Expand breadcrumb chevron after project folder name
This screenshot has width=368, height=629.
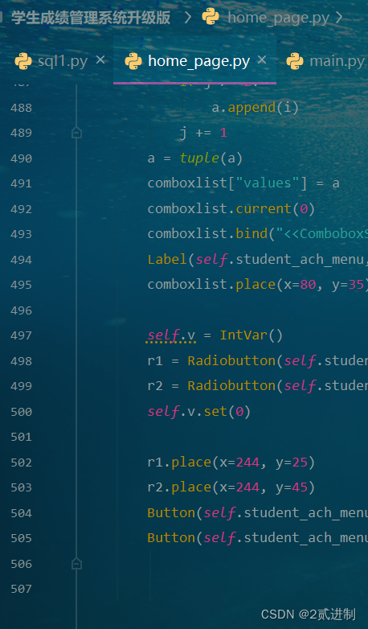187,18
